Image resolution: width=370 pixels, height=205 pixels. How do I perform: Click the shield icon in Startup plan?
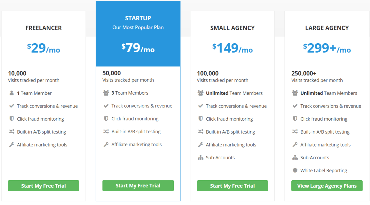pos(106,119)
